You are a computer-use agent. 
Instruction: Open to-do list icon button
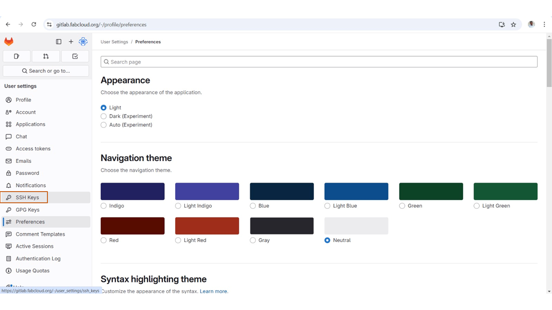(75, 56)
